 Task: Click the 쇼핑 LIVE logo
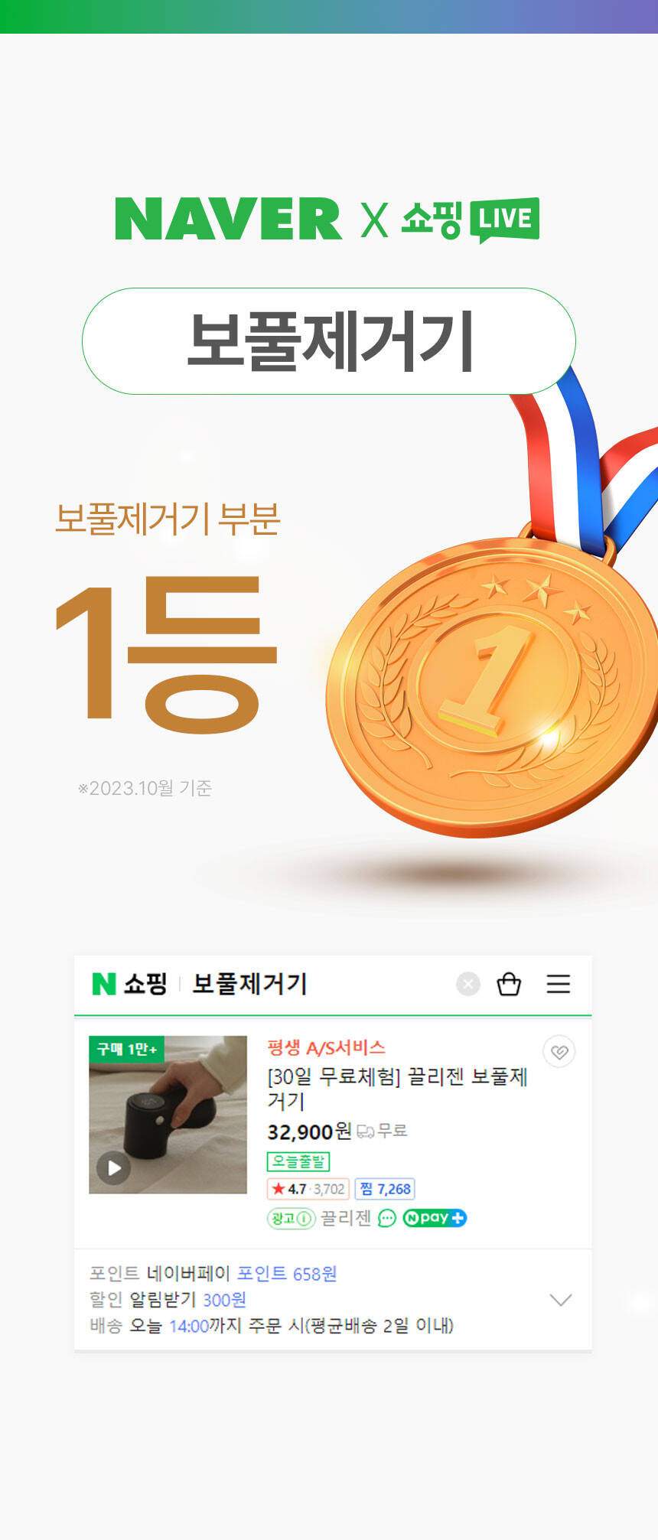click(x=471, y=220)
